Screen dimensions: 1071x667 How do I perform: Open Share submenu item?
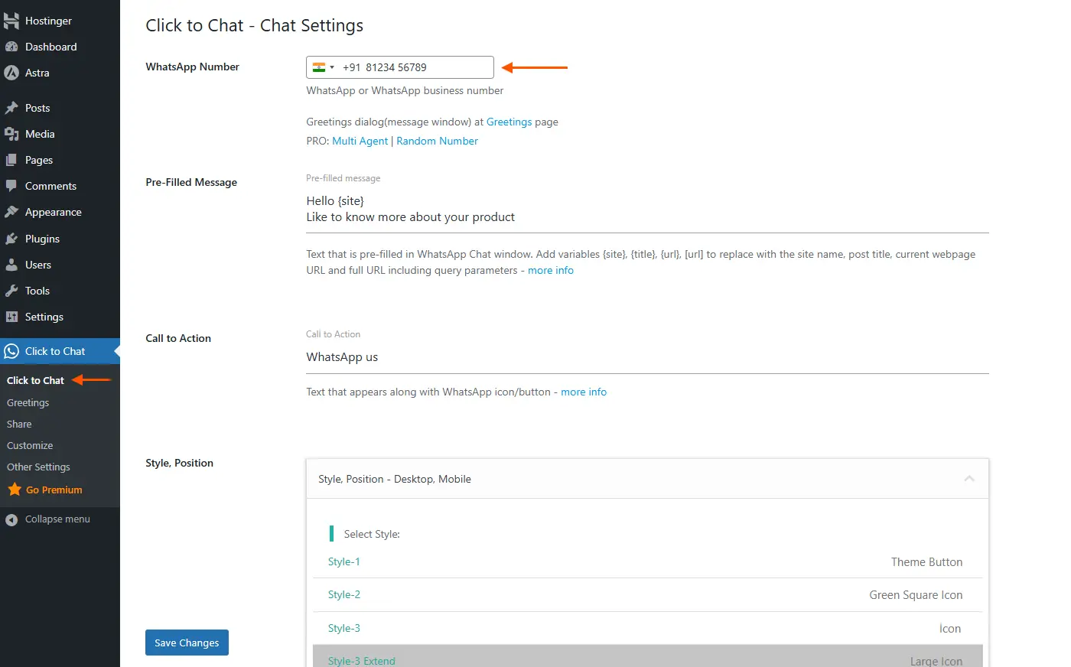coord(19,424)
